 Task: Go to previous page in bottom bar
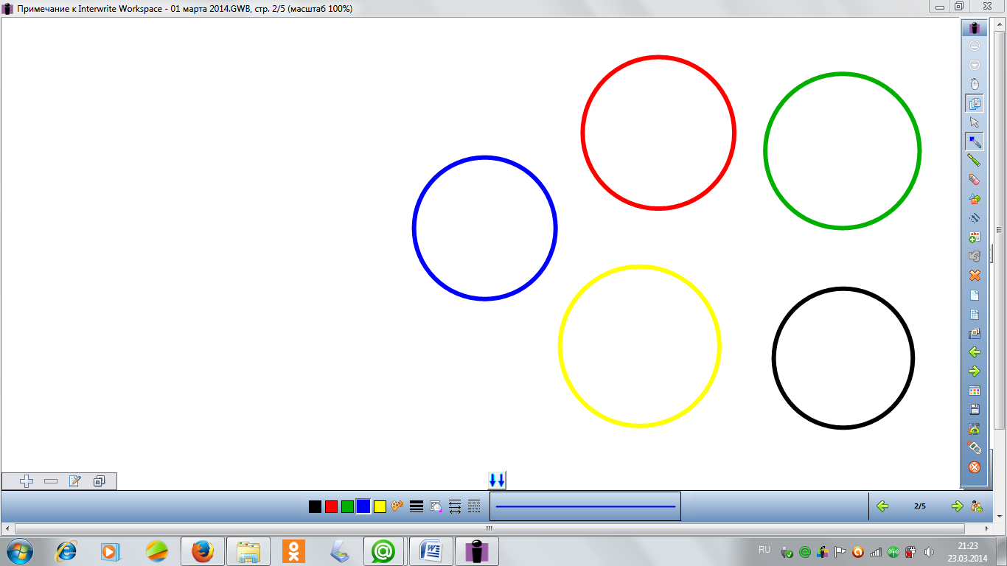point(882,506)
